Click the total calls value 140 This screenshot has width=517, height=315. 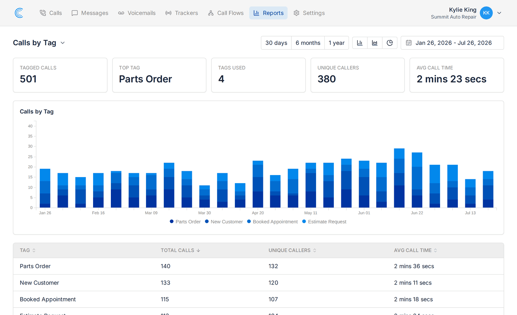(165, 266)
